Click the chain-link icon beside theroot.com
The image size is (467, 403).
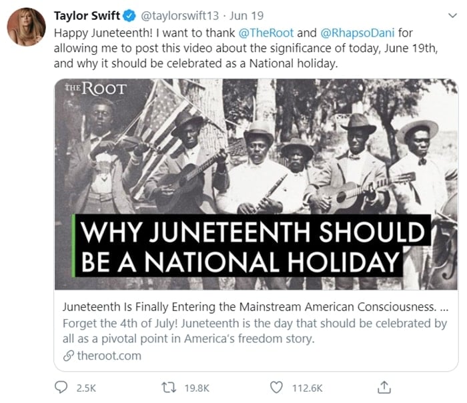coord(67,356)
